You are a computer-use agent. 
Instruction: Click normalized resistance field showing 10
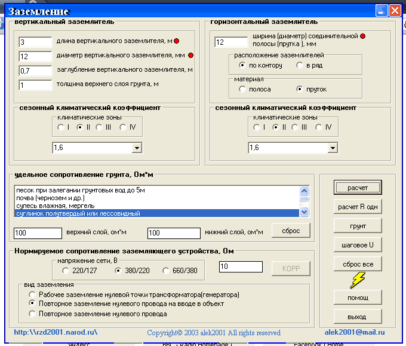coord(241,267)
